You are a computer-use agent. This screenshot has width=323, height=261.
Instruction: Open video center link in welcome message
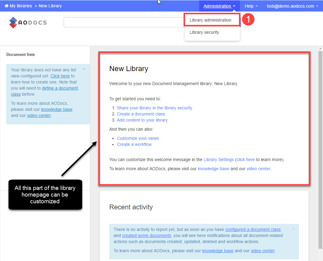[x=258, y=169]
